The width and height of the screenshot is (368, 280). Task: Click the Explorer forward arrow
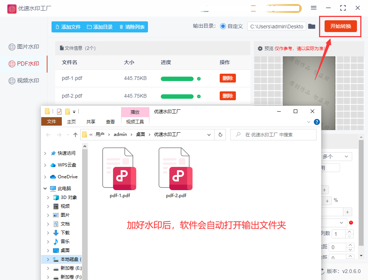[x=59, y=135]
